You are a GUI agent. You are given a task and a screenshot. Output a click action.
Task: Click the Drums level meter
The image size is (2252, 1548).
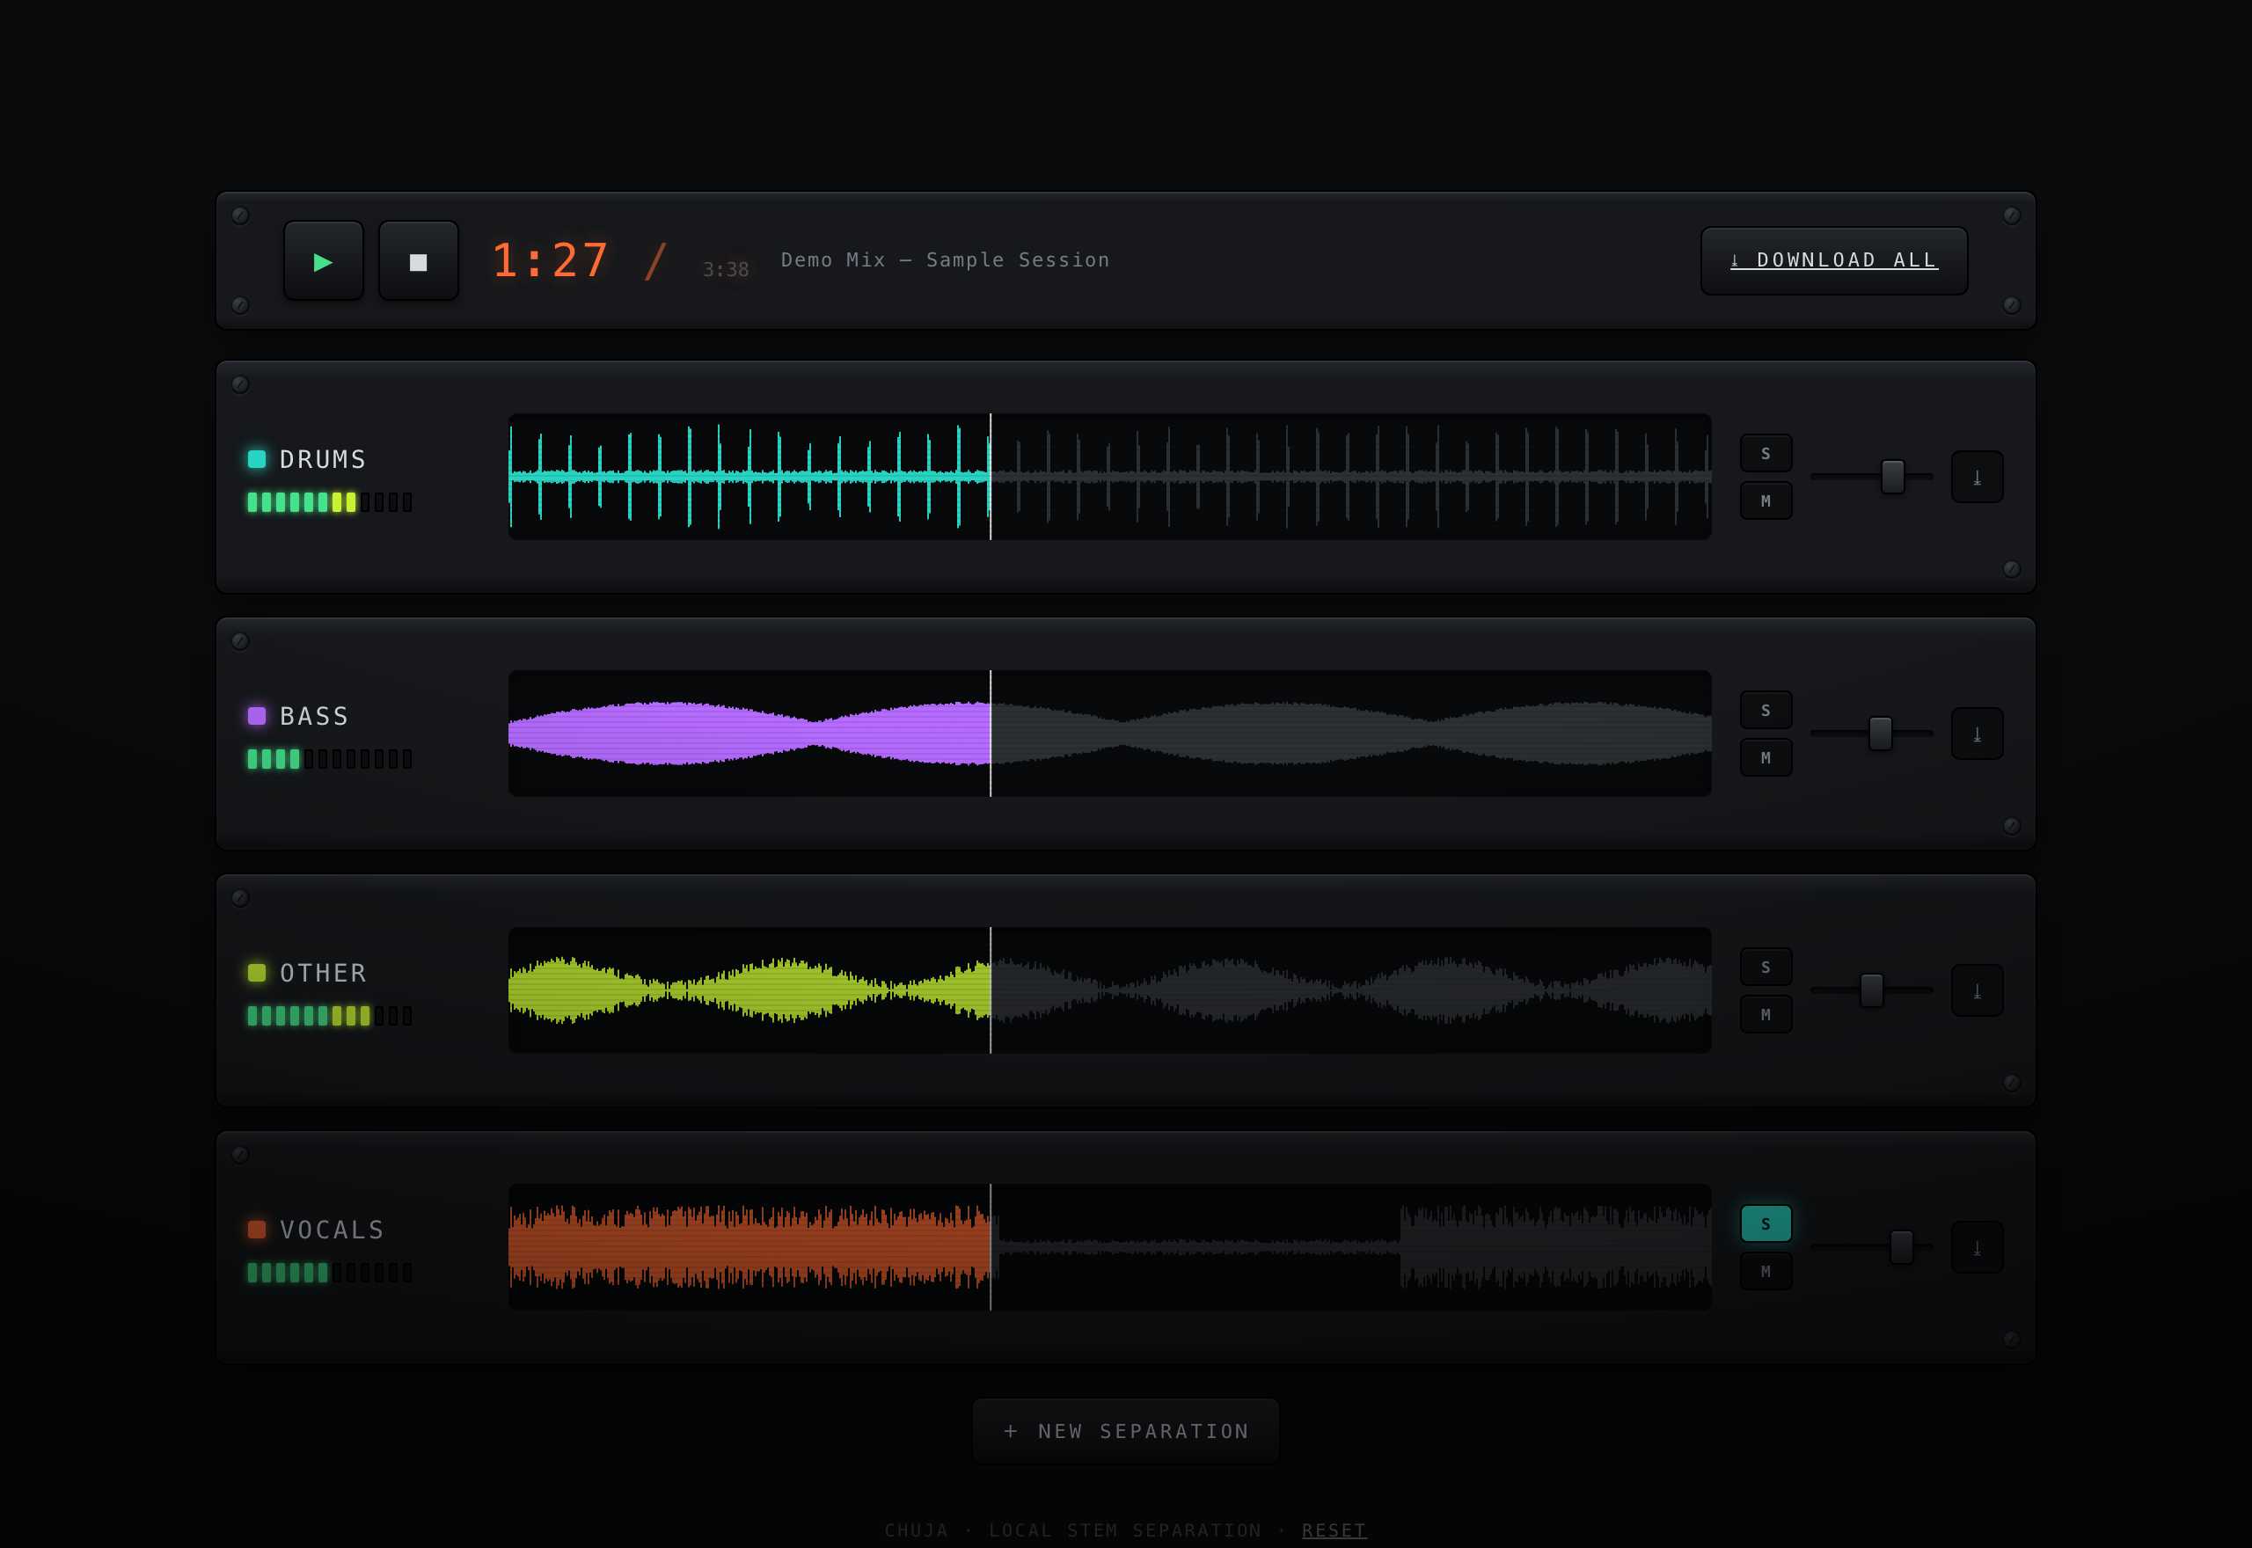(330, 502)
